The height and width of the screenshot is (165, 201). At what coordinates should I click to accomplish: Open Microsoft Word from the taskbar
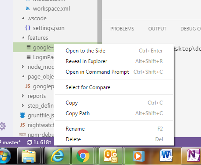point(166,155)
